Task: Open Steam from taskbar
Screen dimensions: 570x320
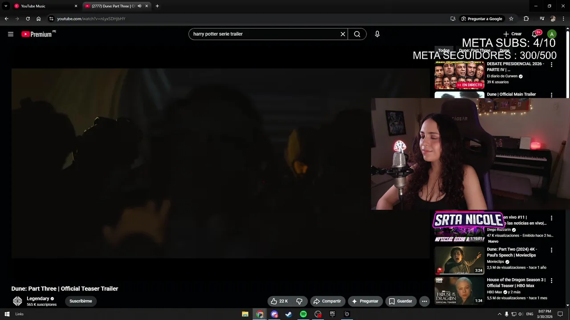Action: (289, 314)
